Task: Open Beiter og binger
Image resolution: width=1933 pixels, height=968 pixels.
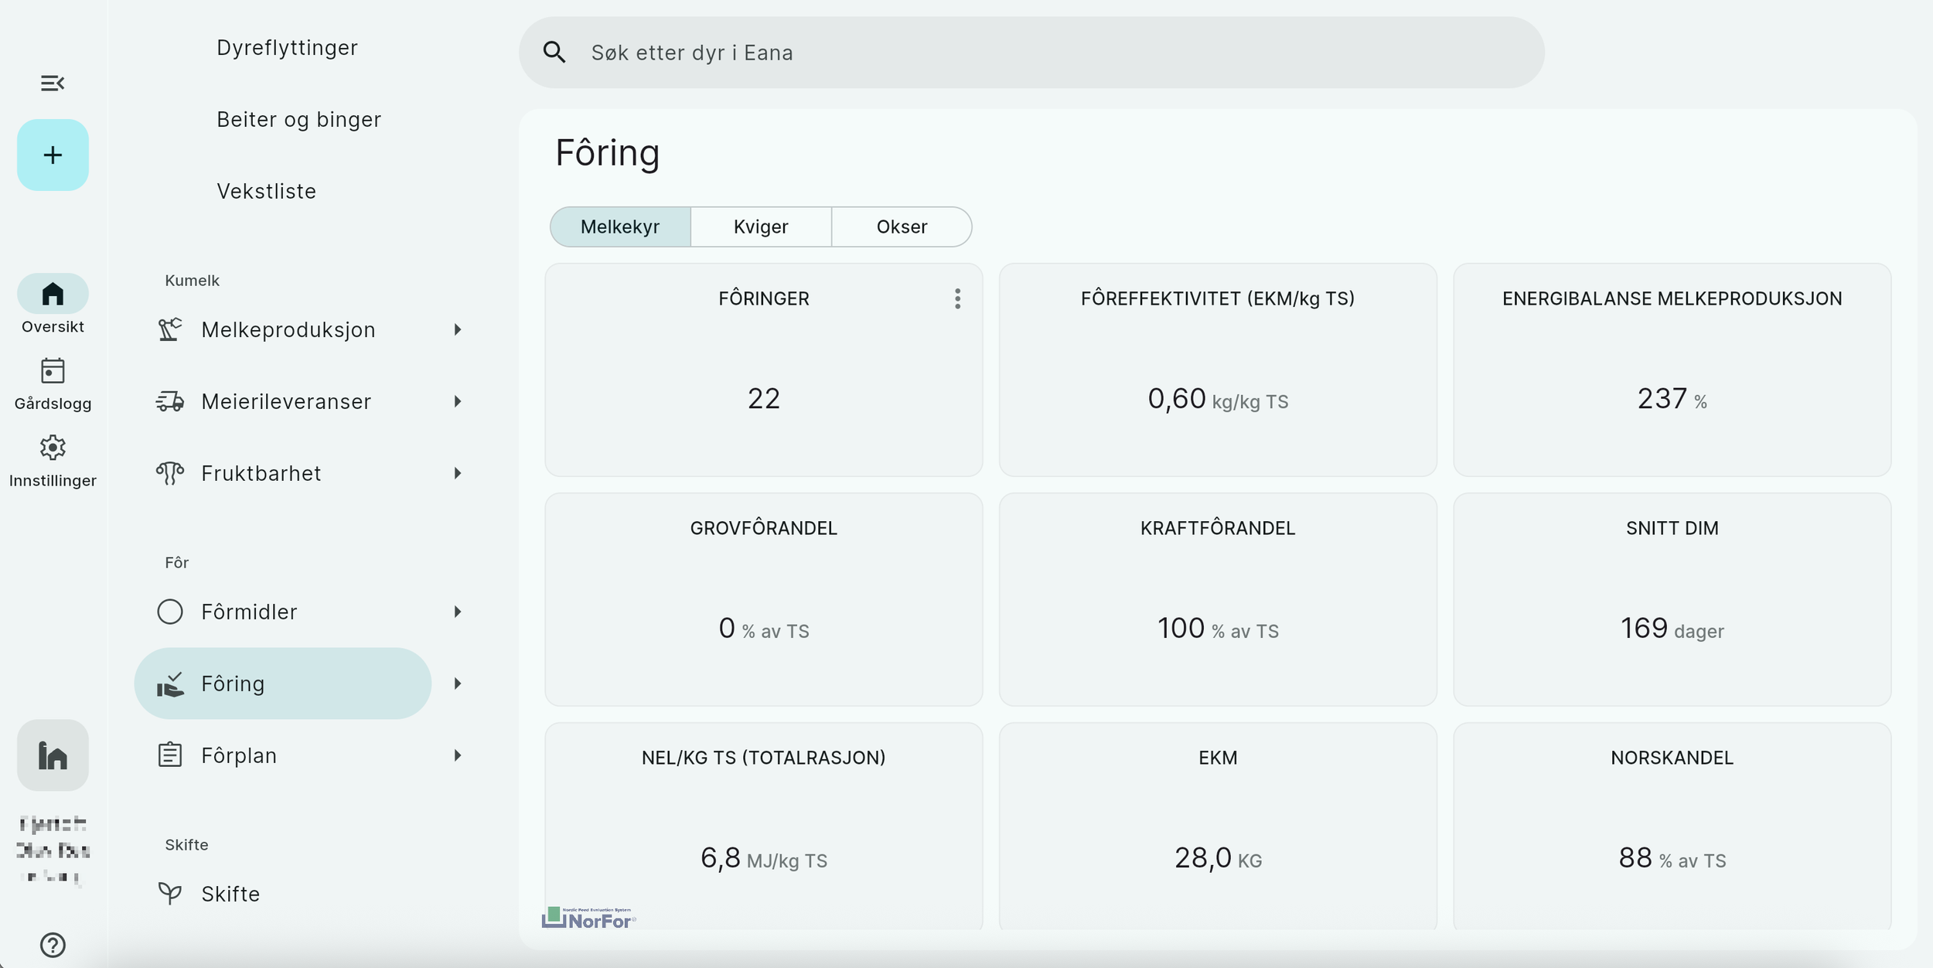Action: (x=298, y=120)
